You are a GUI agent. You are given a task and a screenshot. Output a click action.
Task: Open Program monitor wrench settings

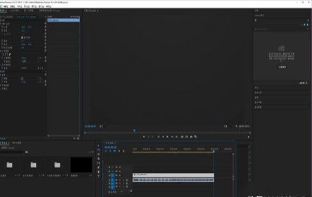(237, 126)
